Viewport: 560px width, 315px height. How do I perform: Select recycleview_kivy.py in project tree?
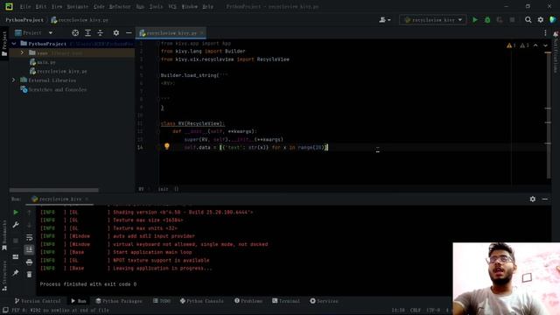point(59,72)
